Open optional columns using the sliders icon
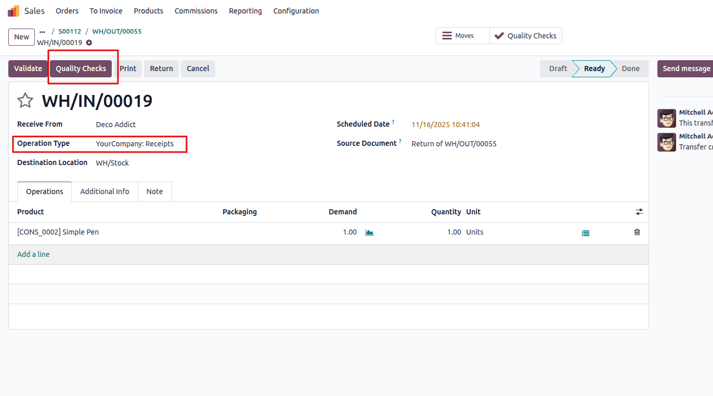The height and width of the screenshot is (396, 713). tap(639, 212)
